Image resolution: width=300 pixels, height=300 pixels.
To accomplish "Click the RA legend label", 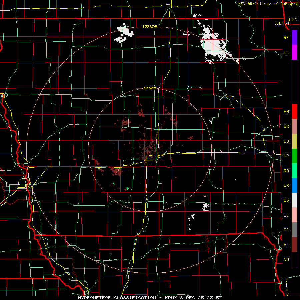I will (286, 171).
